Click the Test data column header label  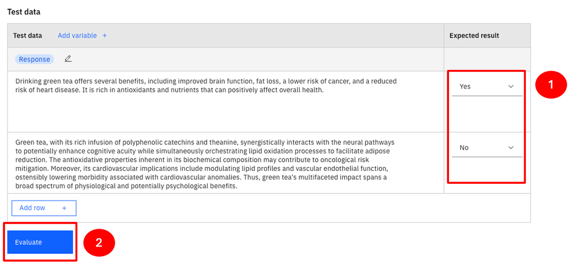[x=27, y=36]
